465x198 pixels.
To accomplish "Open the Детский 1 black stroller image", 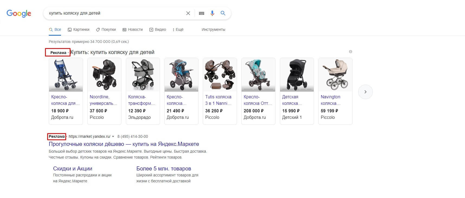I will (x=297, y=75).
